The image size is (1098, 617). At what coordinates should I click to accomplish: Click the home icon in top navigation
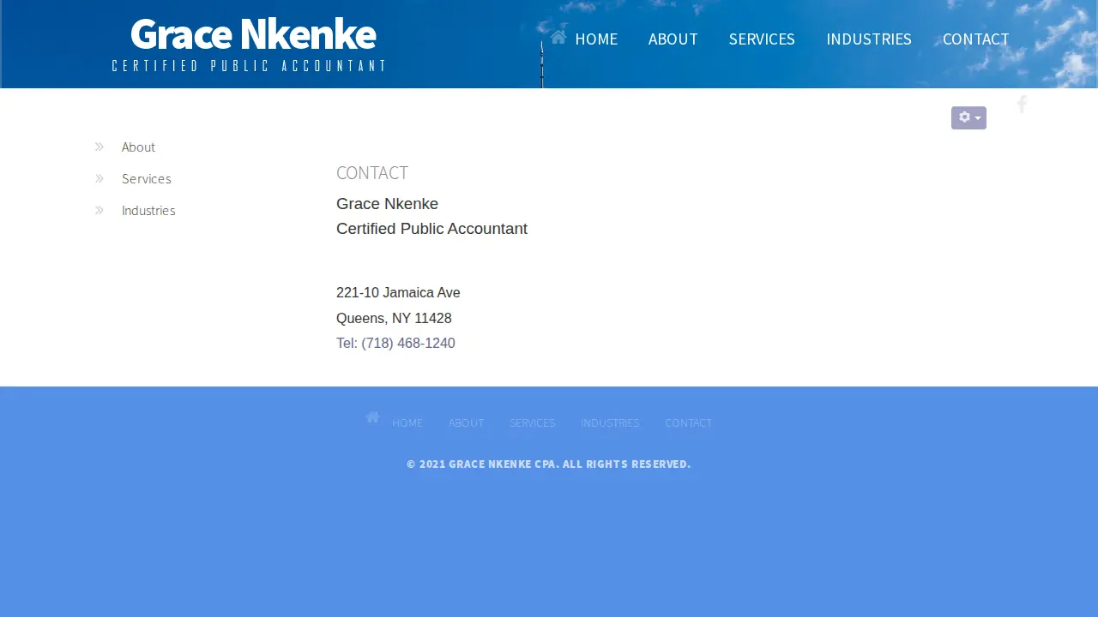pyautogui.click(x=558, y=37)
